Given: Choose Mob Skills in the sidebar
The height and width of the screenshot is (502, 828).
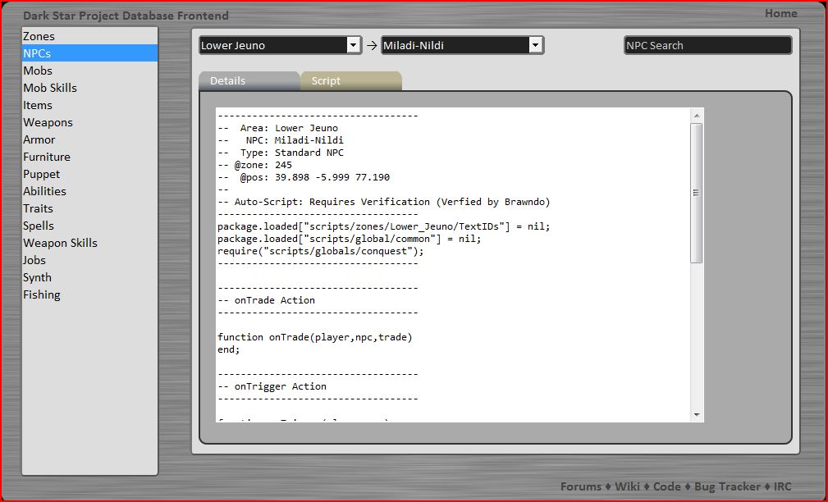Looking at the screenshot, I should click(50, 88).
